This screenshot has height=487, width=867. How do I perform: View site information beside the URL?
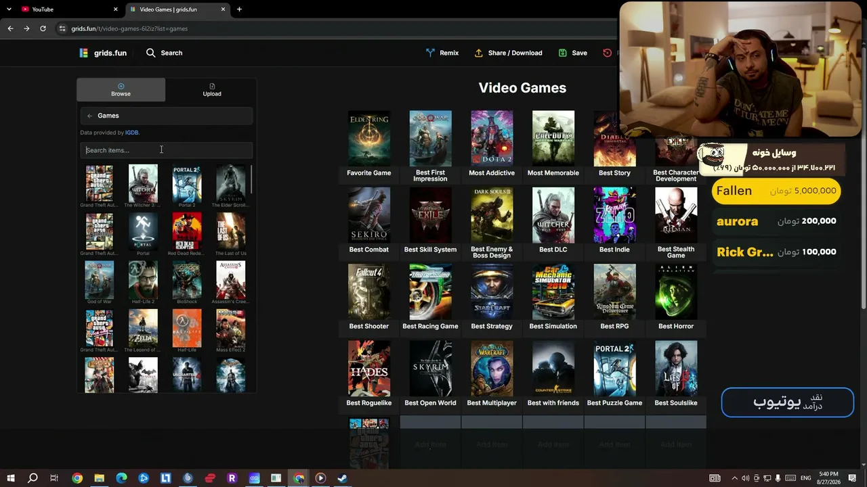[x=62, y=28]
